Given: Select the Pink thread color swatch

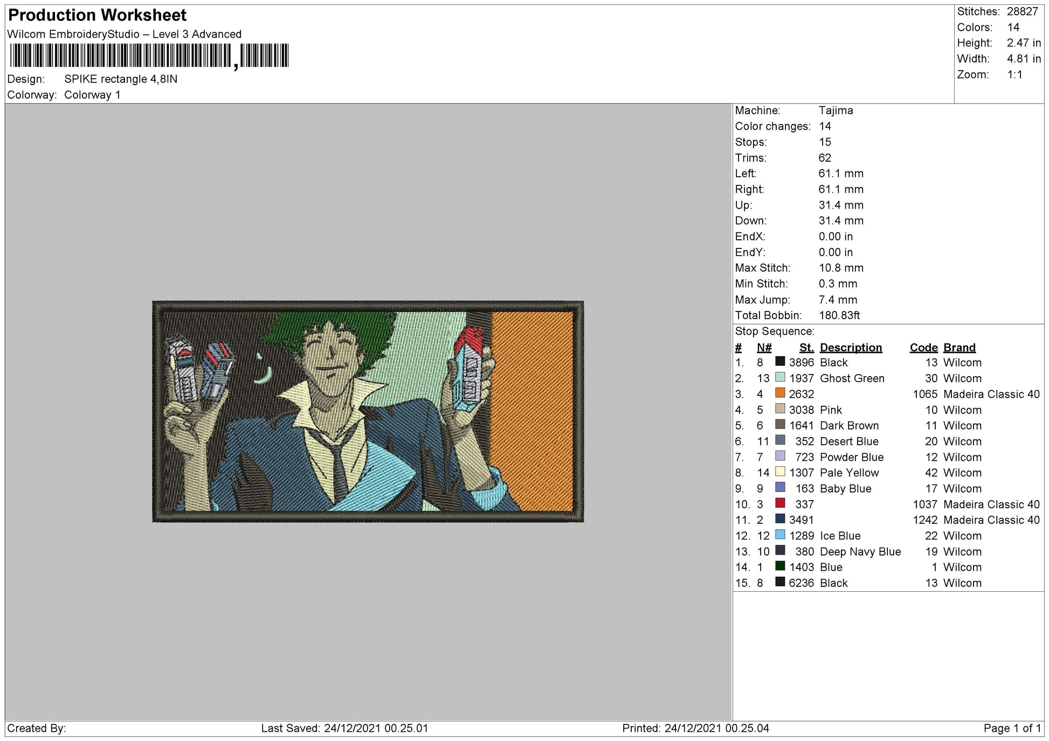Looking at the screenshot, I should [780, 408].
